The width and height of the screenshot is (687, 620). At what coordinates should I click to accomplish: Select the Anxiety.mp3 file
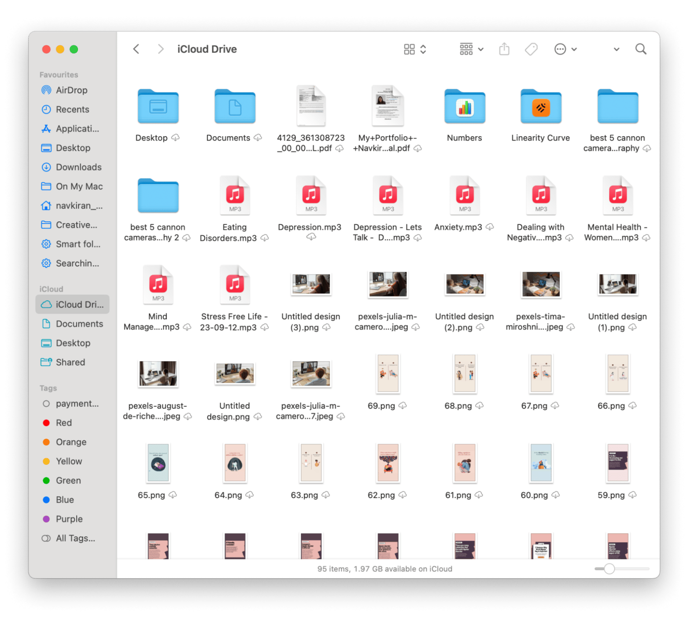tap(465, 195)
